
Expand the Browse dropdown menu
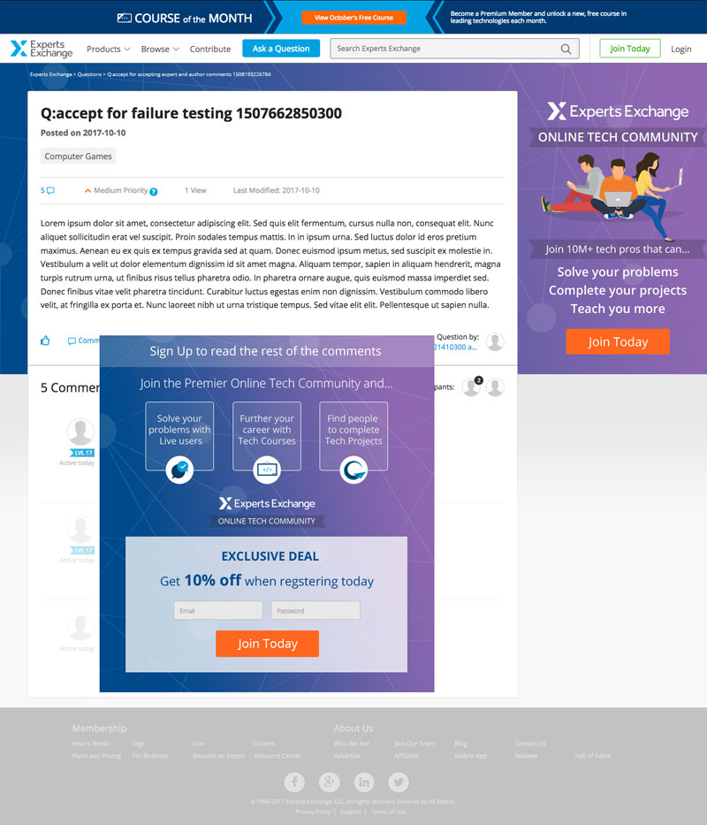point(160,49)
